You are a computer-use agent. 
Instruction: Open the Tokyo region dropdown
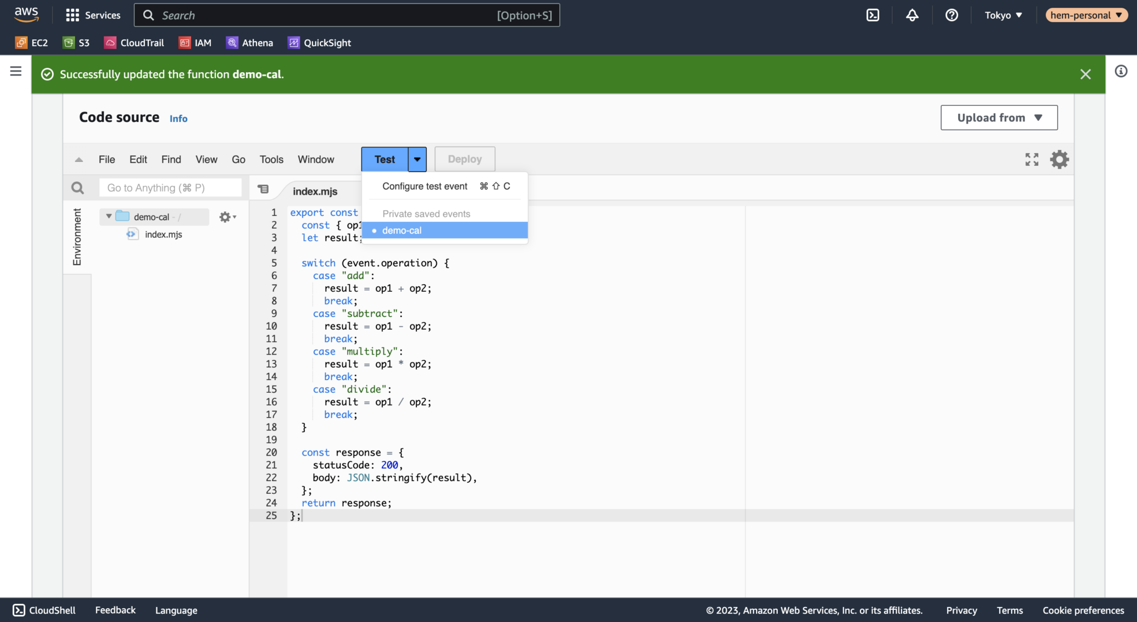[x=1003, y=15]
